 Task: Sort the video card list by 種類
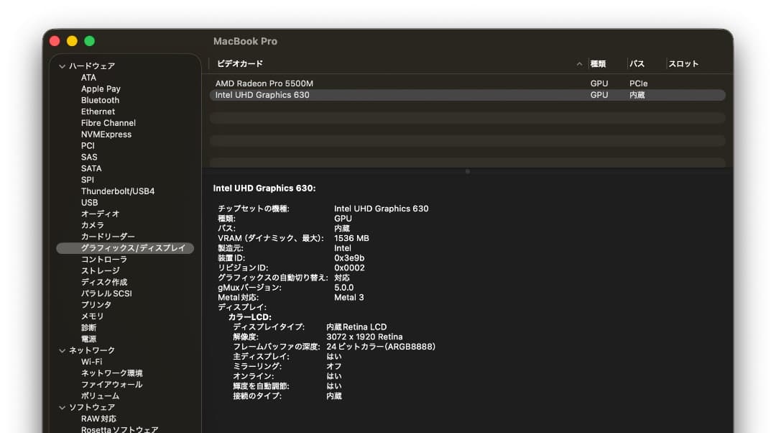pos(599,63)
